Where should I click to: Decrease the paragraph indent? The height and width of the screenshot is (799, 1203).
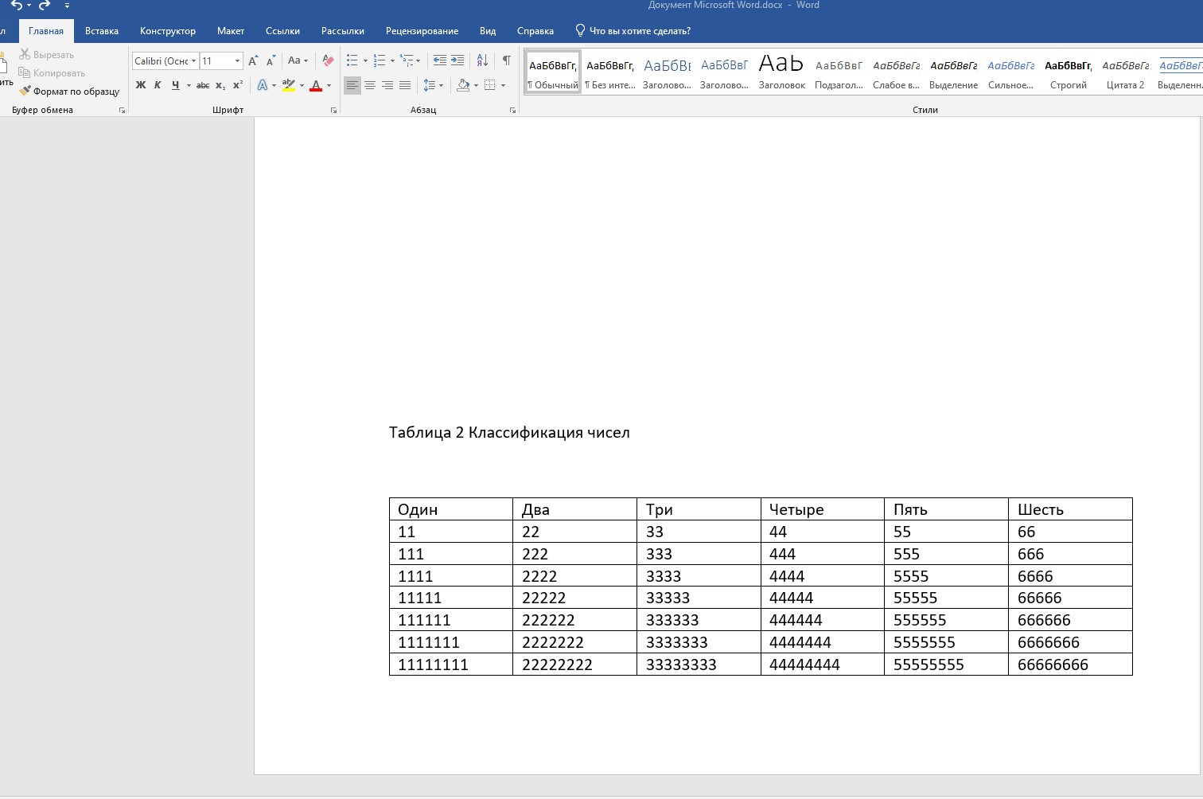coord(439,60)
